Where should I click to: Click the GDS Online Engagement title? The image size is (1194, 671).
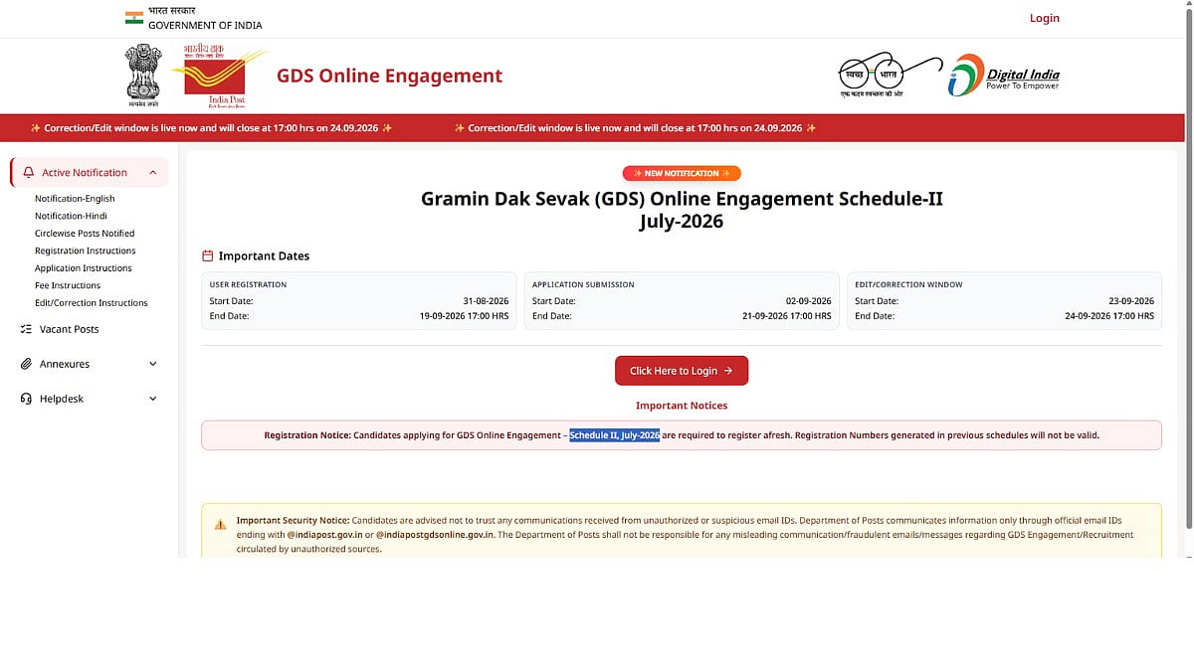pyautogui.click(x=389, y=76)
